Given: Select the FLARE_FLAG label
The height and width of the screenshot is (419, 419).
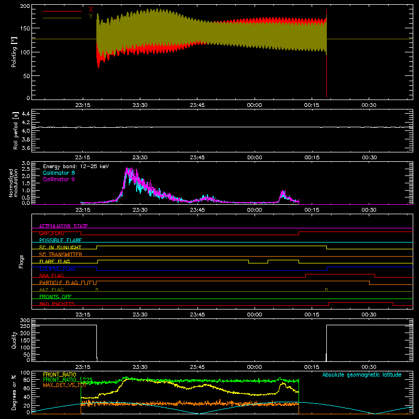Looking at the screenshot, I should [54, 261].
